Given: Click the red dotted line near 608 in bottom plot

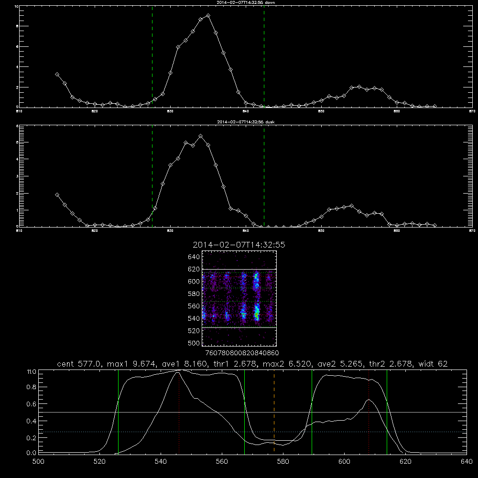Looking at the screenshot, I should 369,412.
